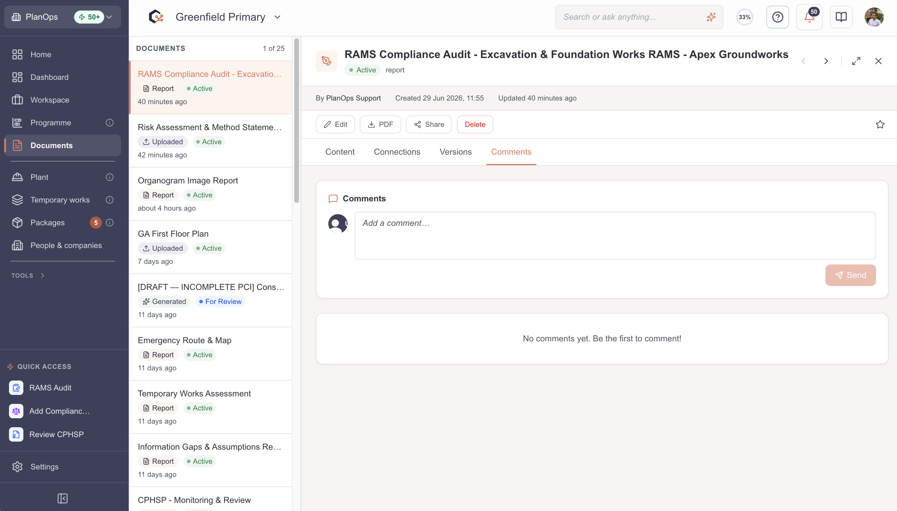Switch to the Content tab

pyautogui.click(x=340, y=152)
